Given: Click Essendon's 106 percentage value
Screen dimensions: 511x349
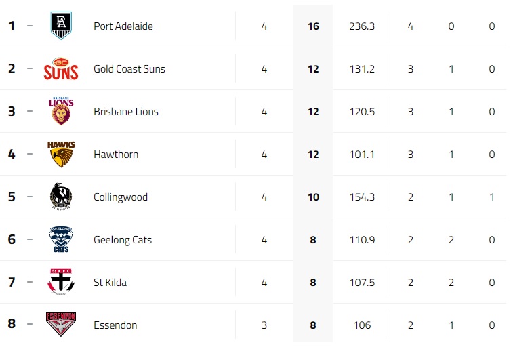Looking at the screenshot, I should tap(361, 325).
